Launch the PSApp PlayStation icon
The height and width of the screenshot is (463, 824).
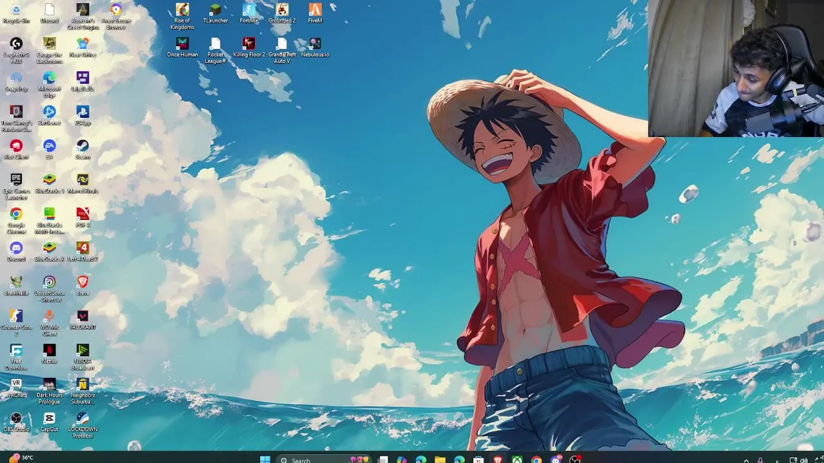click(x=82, y=116)
